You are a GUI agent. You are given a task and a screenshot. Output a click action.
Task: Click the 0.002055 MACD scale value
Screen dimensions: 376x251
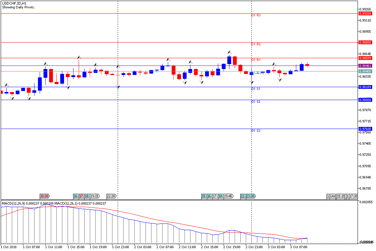[366, 202]
